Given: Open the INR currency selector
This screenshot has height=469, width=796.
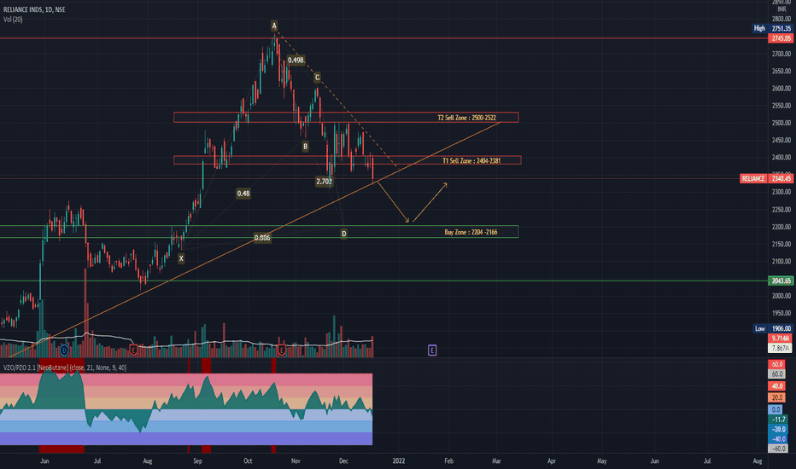Looking at the screenshot, I should [x=781, y=9].
